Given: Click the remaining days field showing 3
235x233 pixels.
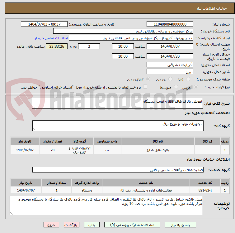Looking at the screenshot, I should click(89, 46).
